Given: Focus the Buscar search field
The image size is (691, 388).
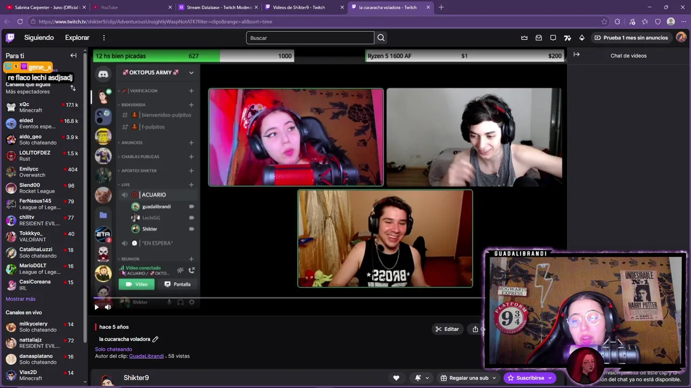Looking at the screenshot, I should [310, 38].
